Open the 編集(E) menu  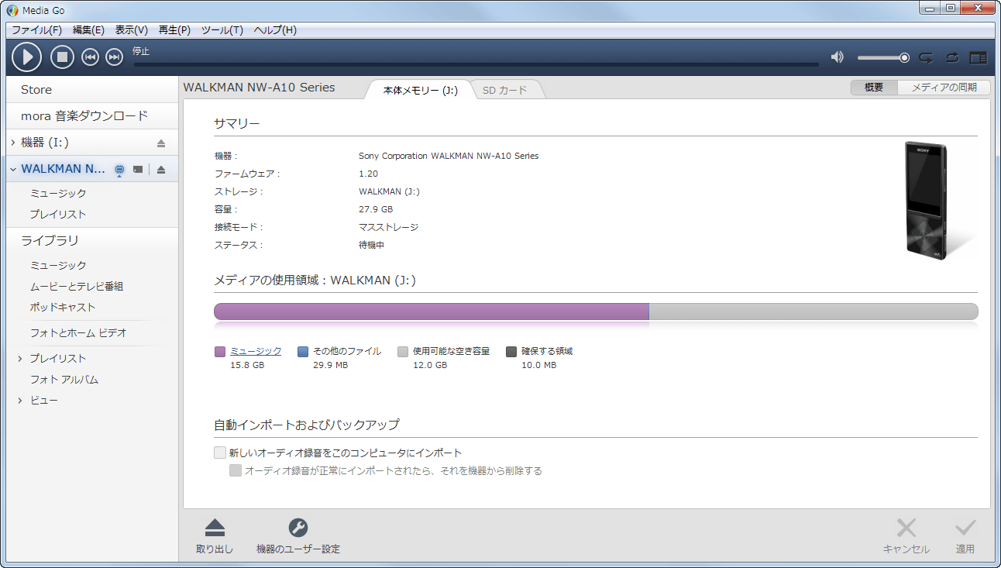[88, 30]
